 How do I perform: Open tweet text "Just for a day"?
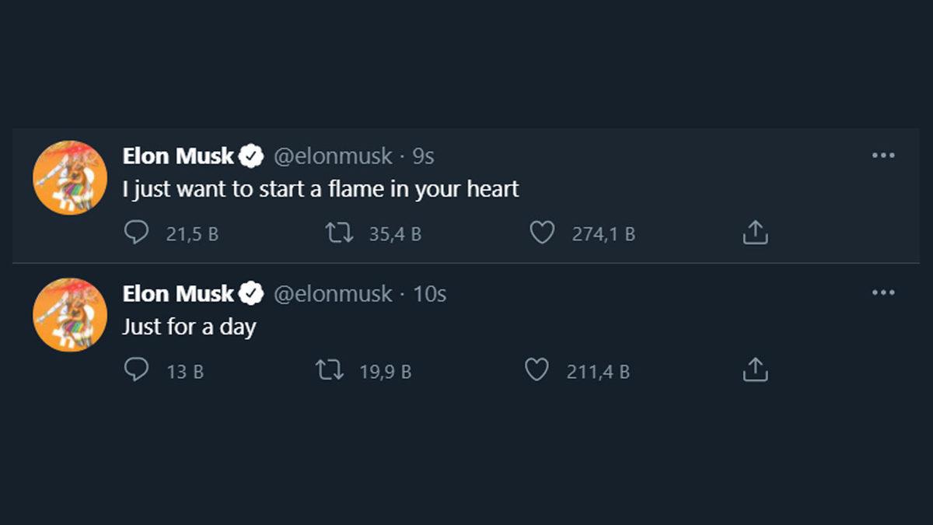coord(189,327)
